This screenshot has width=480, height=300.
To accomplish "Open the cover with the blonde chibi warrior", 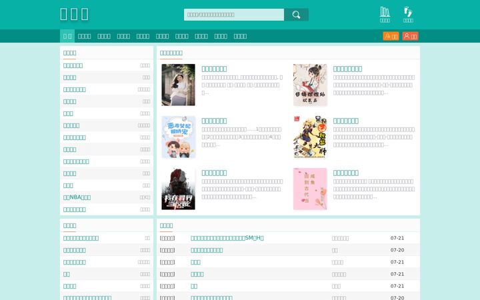I will tap(310, 137).
